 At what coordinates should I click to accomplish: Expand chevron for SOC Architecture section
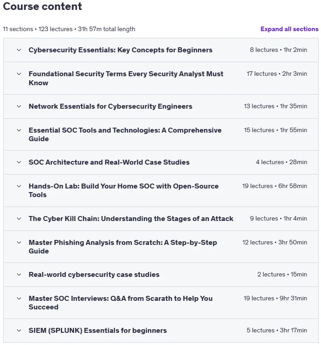(19, 162)
